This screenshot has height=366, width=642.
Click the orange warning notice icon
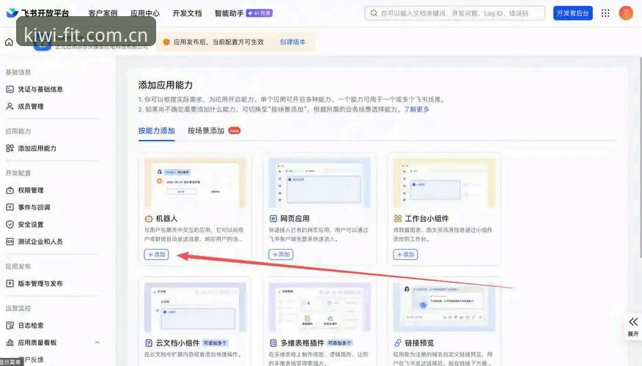coord(166,42)
